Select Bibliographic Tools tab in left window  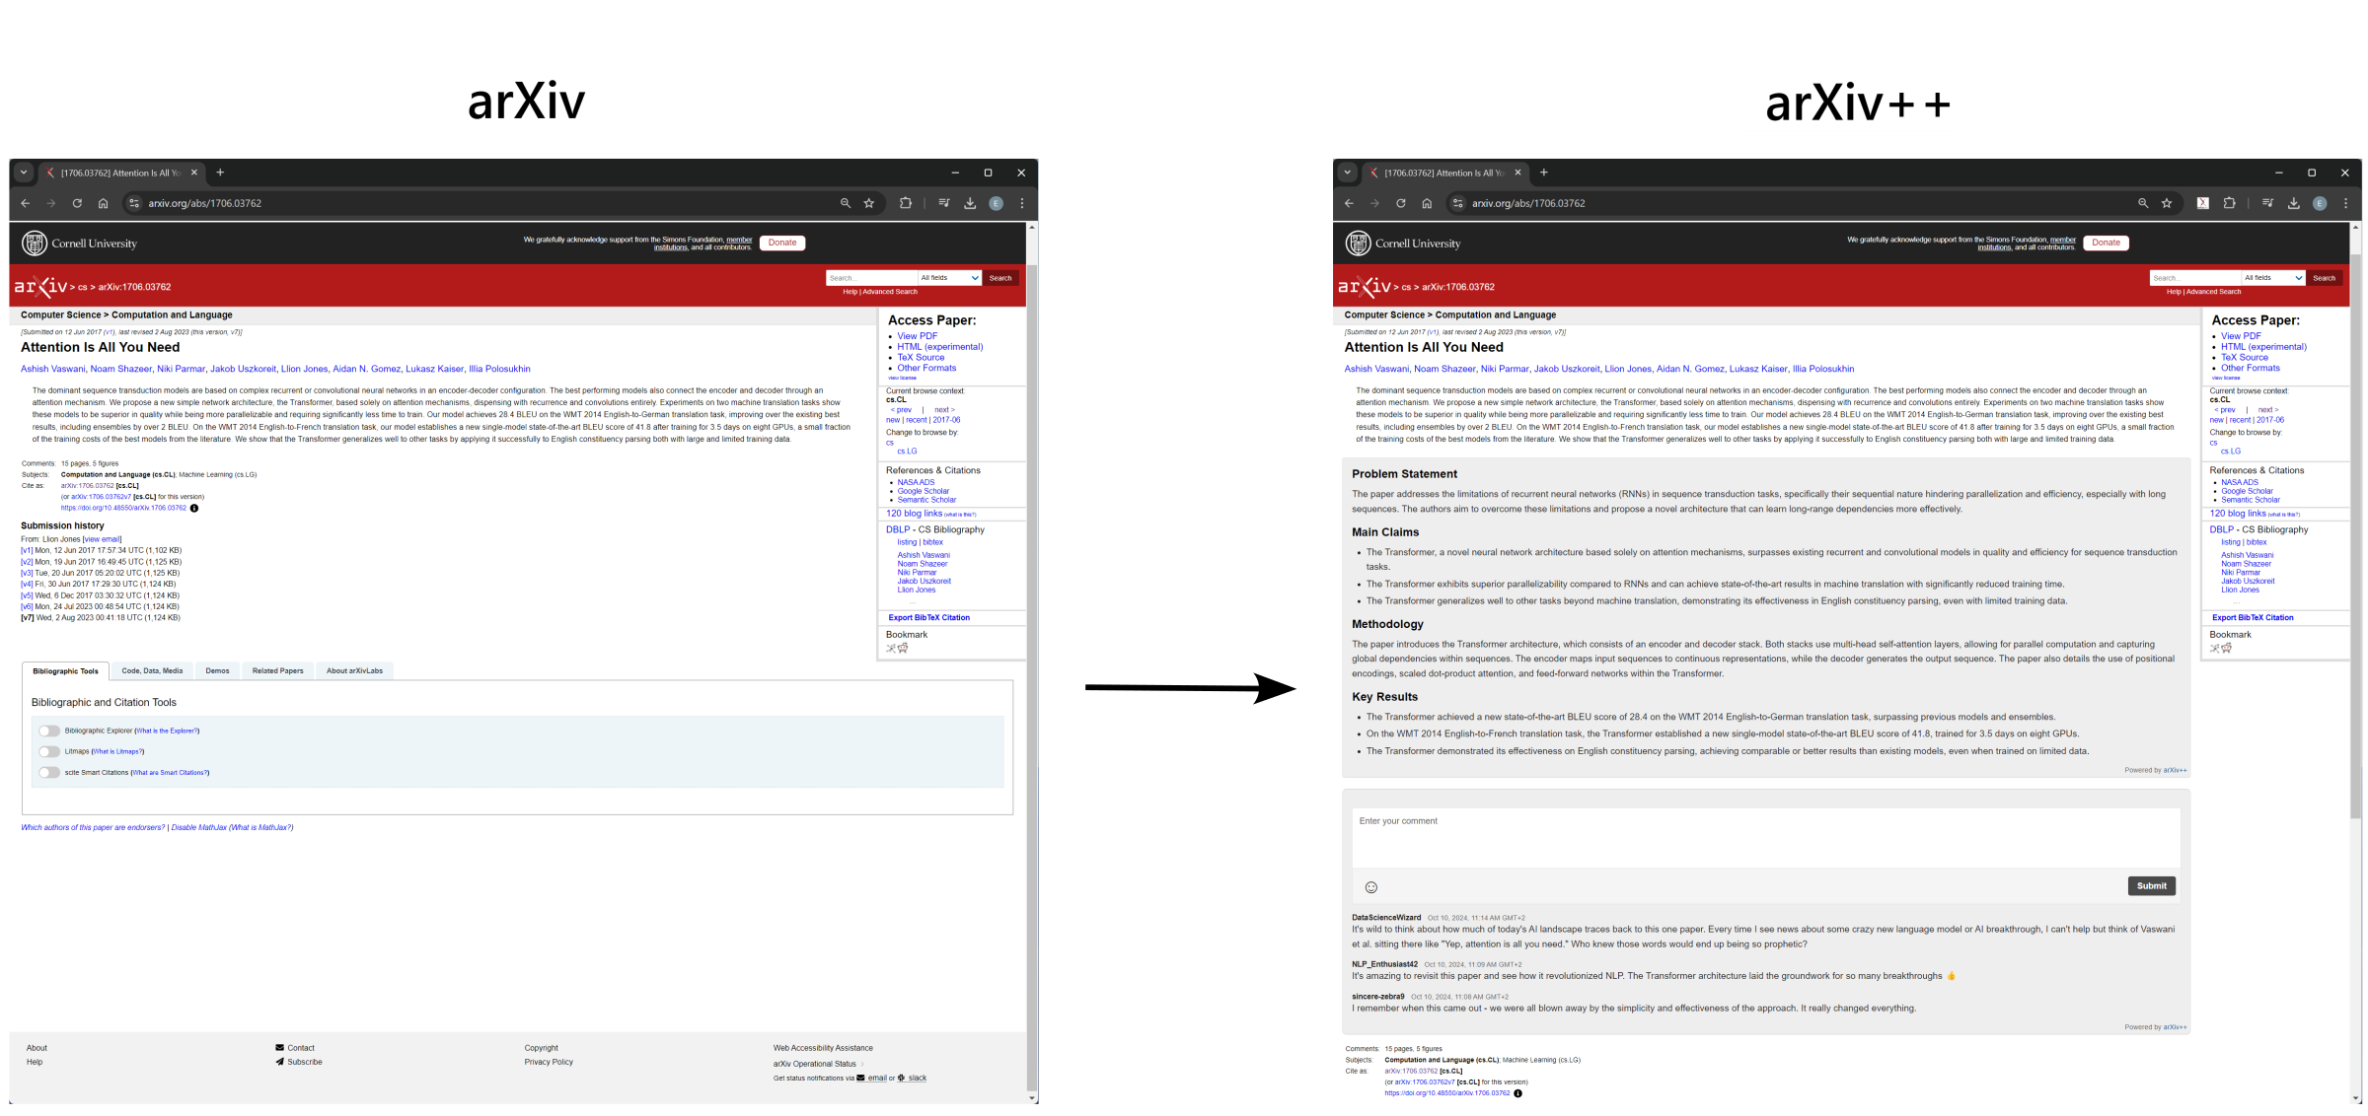point(65,671)
